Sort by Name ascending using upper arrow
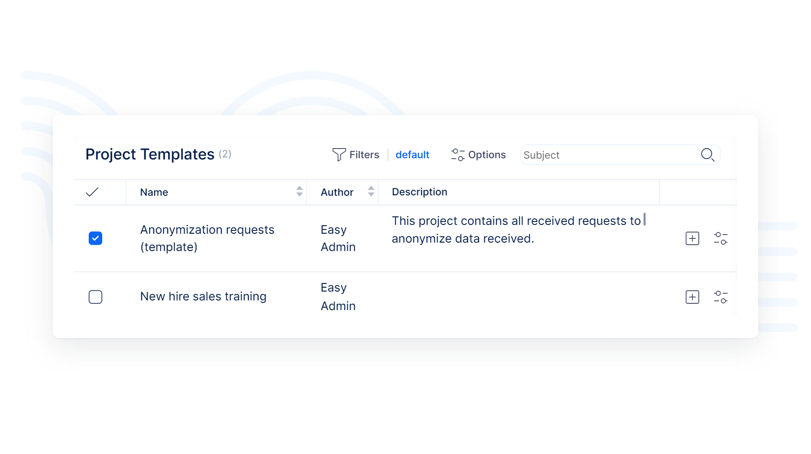 pos(299,189)
